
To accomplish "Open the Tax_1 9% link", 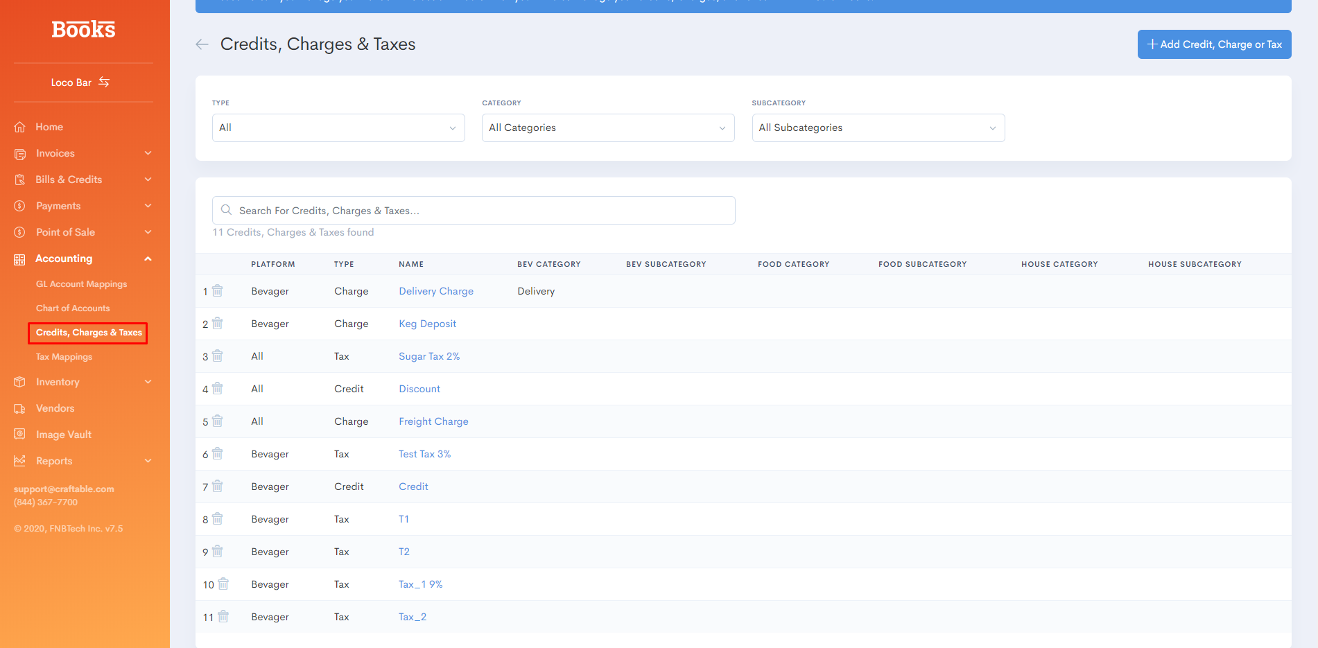I will coord(420,584).
